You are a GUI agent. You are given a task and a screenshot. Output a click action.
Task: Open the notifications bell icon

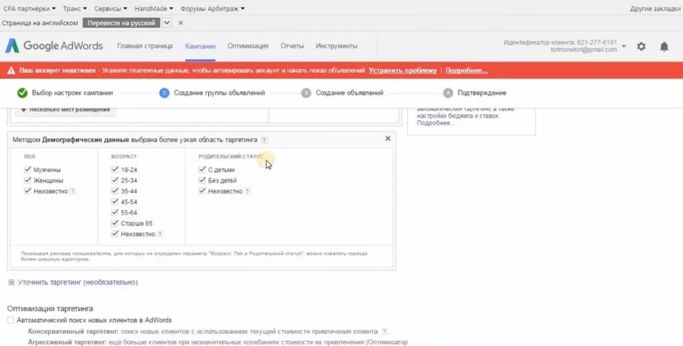coord(664,47)
